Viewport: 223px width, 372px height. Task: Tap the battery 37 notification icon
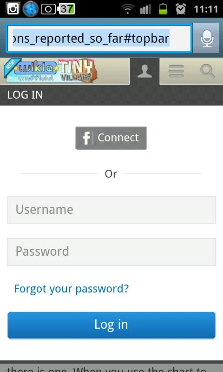click(66, 9)
